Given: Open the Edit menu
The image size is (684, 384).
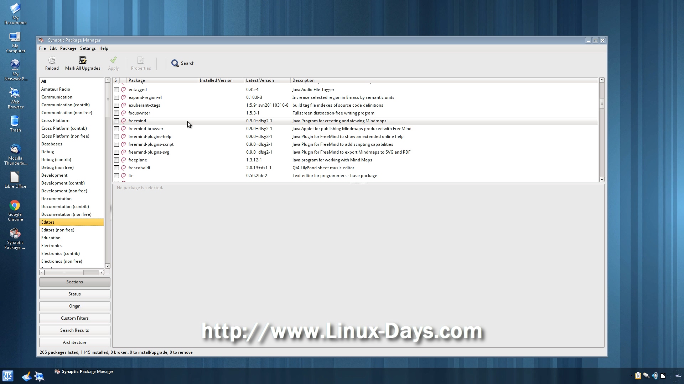Looking at the screenshot, I should click(53, 48).
